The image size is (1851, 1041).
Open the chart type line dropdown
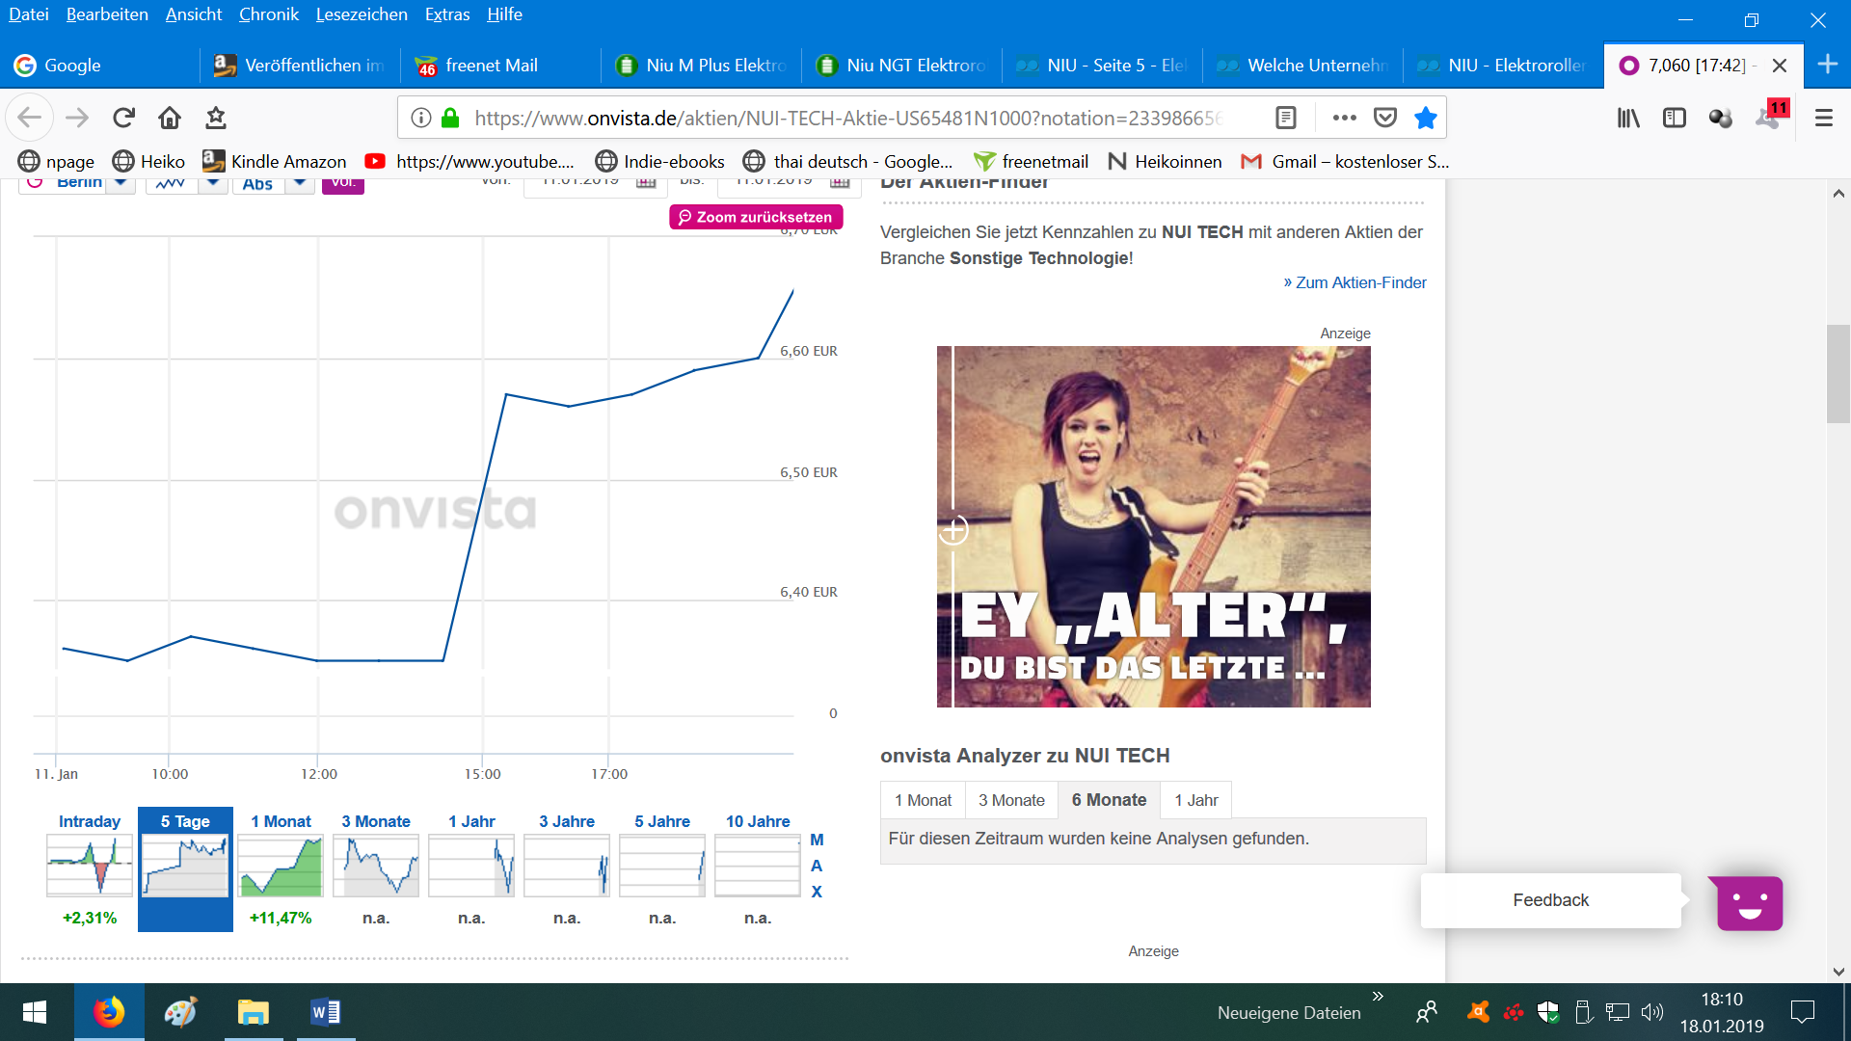click(212, 183)
